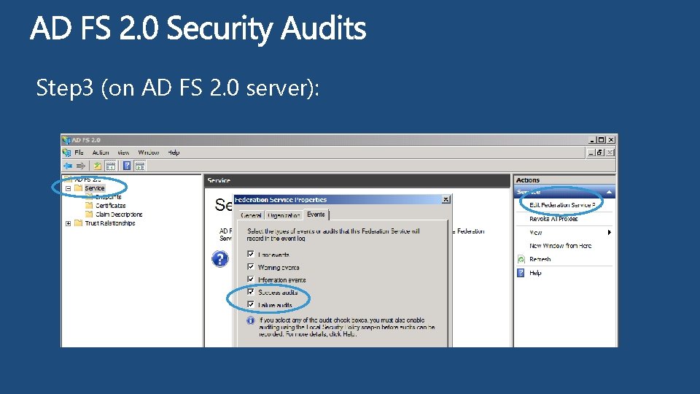The width and height of the screenshot is (700, 394).
Task: Click the info icon beside audit note
Action: click(x=251, y=320)
